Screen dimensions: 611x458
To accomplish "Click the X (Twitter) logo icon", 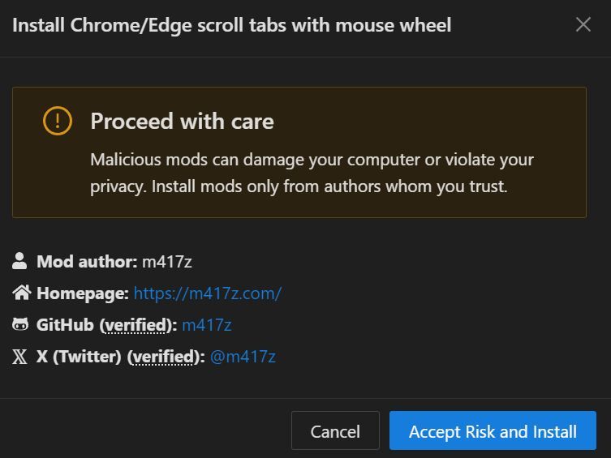I will click(x=20, y=356).
